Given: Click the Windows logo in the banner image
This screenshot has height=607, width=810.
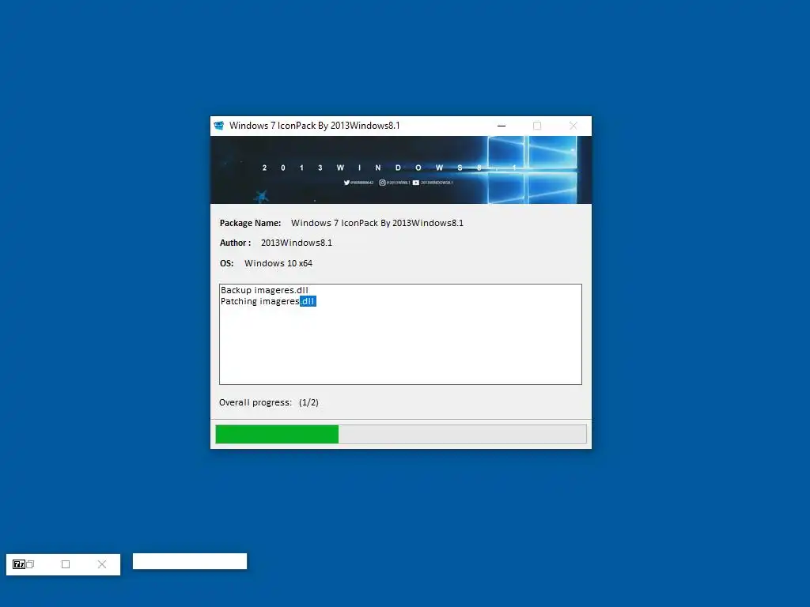Looking at the screenshot, I should (x=532, y=170).
